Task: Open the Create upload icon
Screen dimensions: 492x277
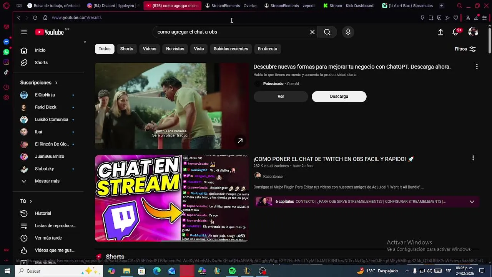Action: [x=440, y=32]
